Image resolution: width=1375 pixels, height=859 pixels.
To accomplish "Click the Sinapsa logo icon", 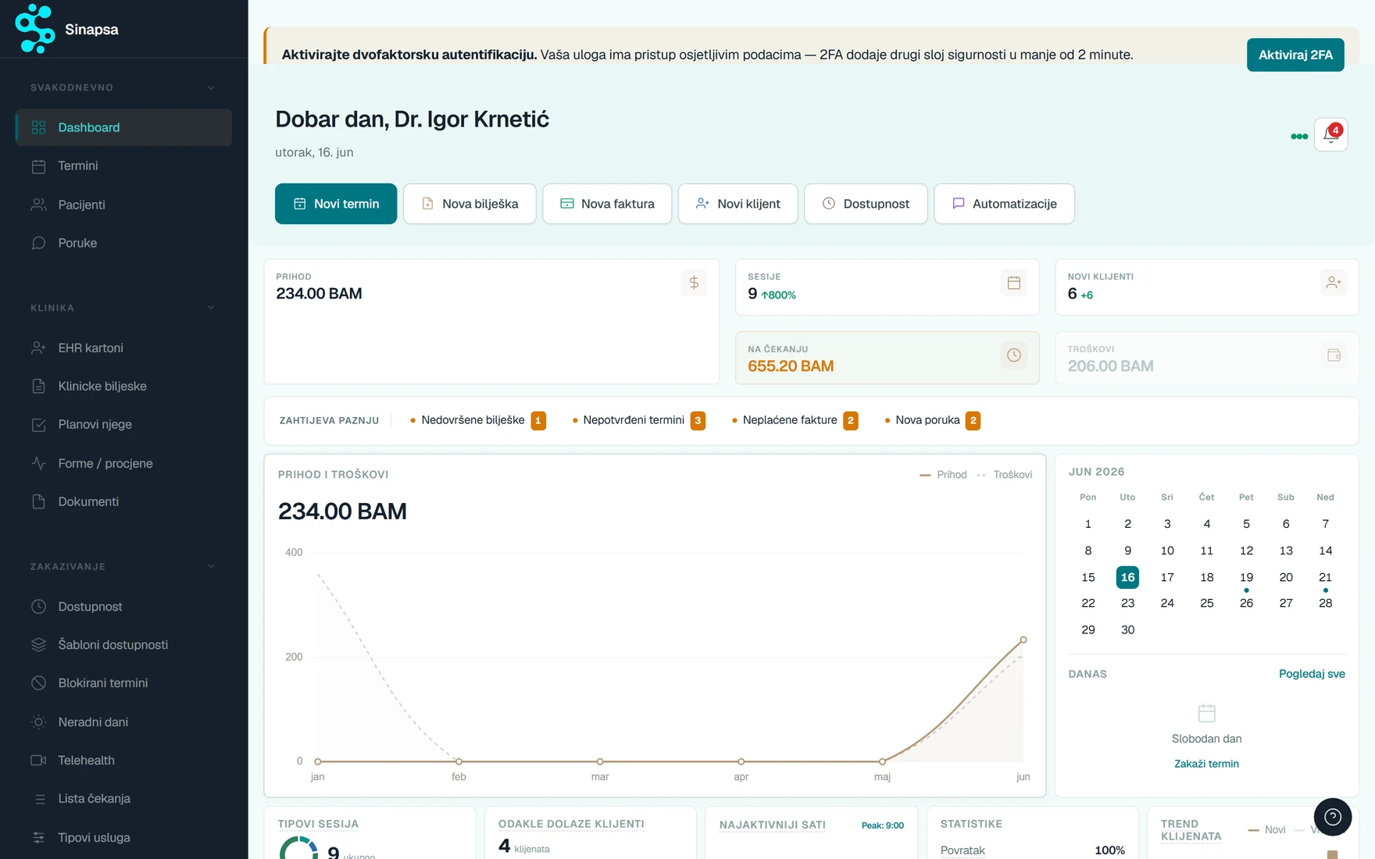I will [35, 29].
